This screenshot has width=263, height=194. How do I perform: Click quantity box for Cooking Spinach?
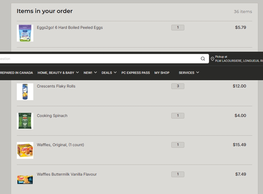(x=178, y=116)
